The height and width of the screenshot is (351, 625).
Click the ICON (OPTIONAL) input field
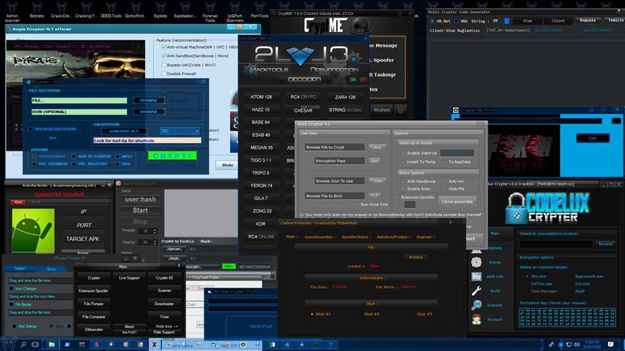(x=79, y=112)
